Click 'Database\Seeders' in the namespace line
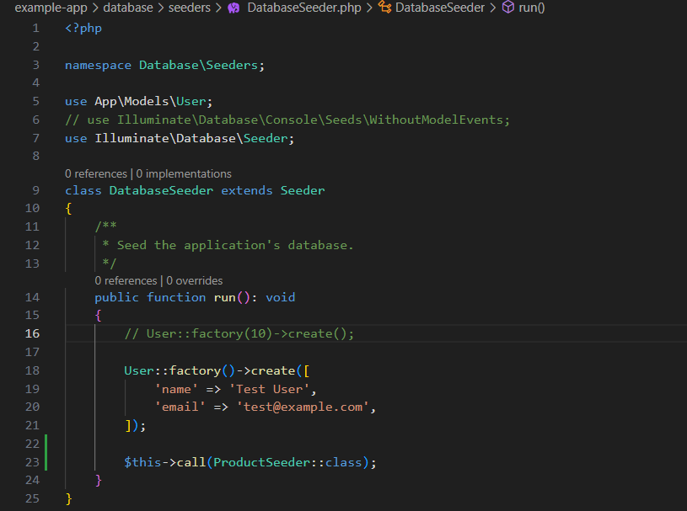This screenshot has width=687, height=511. coord(198,65)
